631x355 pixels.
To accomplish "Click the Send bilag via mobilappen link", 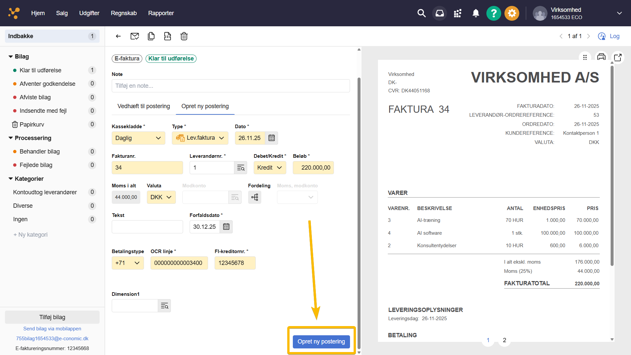I will [52, 329].
